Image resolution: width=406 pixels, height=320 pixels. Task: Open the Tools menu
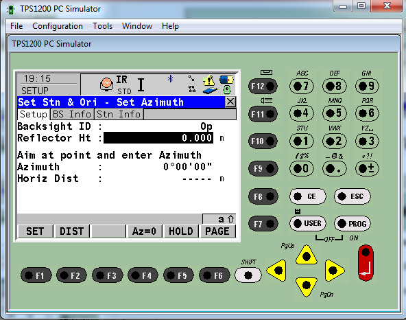click(103, 26)
